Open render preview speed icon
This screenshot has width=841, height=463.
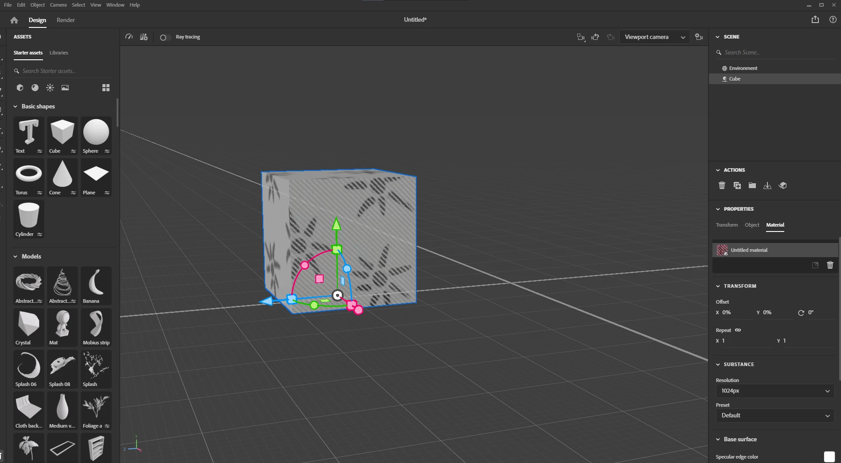(x=129, y=37)
